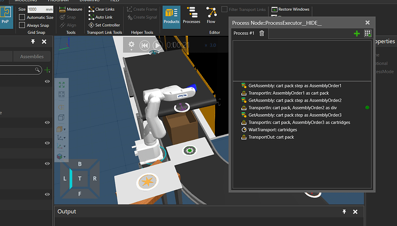
Task: Toggle topmost eye visibility icon in left panel
Action: coord(47,81)
